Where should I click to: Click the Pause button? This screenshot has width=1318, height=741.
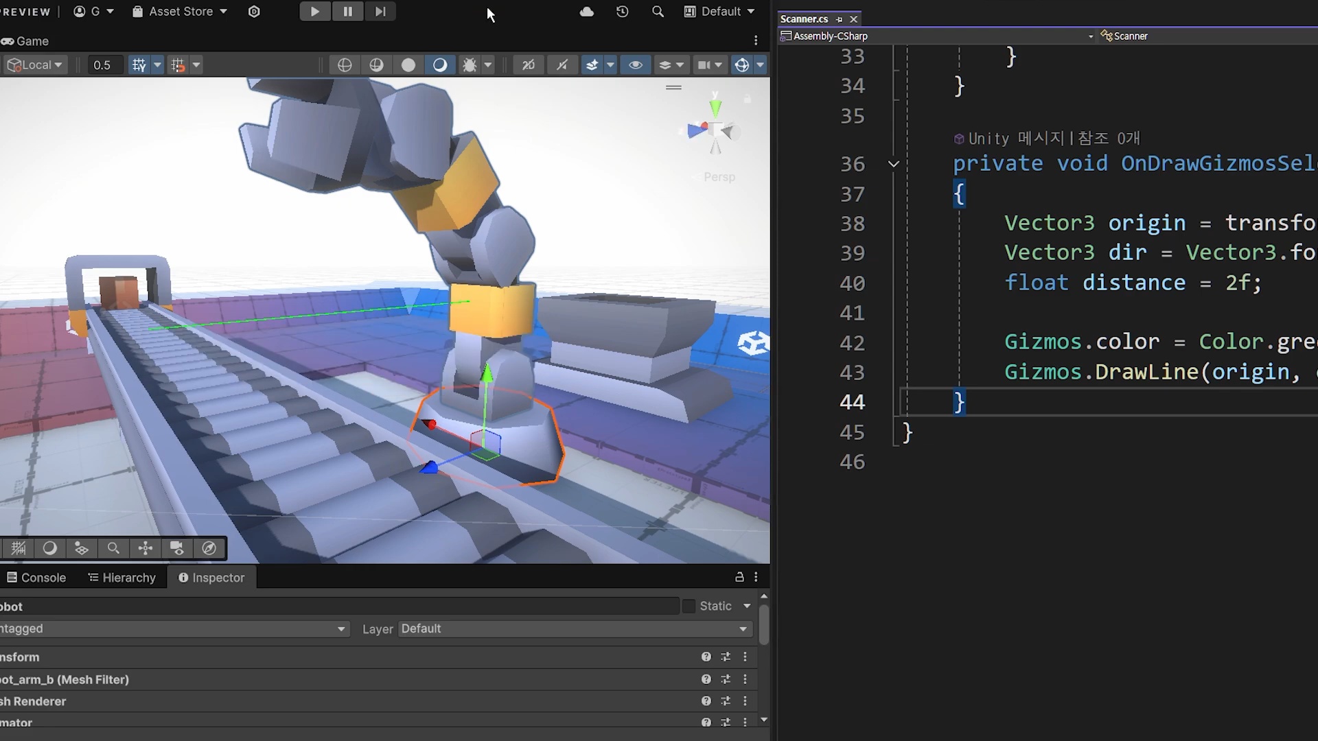[x=347, y=12]
